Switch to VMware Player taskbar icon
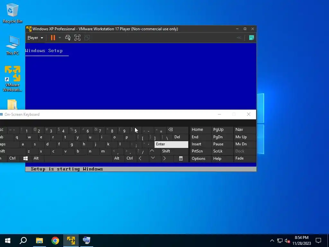 (71, 241)
